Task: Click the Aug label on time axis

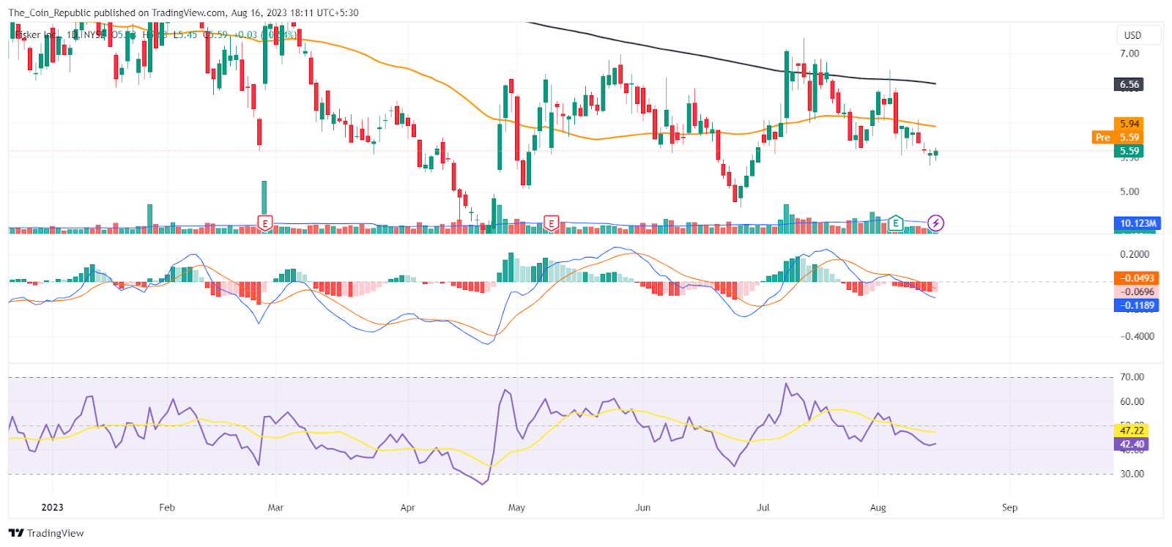Action: (x=878, y=507)
